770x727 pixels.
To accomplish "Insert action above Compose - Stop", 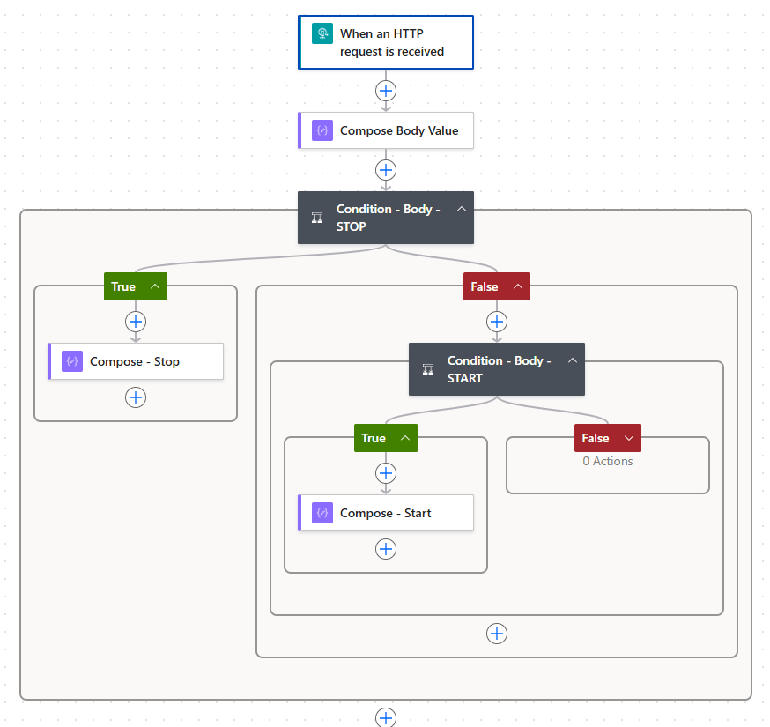I will [x=136, y=322].
